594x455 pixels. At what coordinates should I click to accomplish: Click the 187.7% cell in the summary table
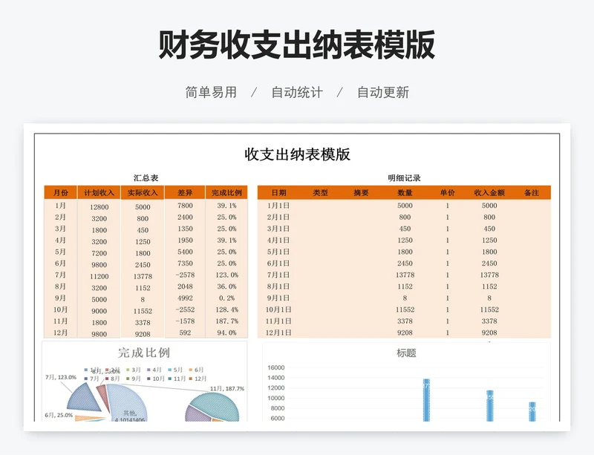(x=226, y=321)
